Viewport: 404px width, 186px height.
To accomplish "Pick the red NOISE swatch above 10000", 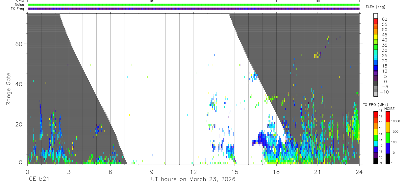I will (x=388, y=116).
